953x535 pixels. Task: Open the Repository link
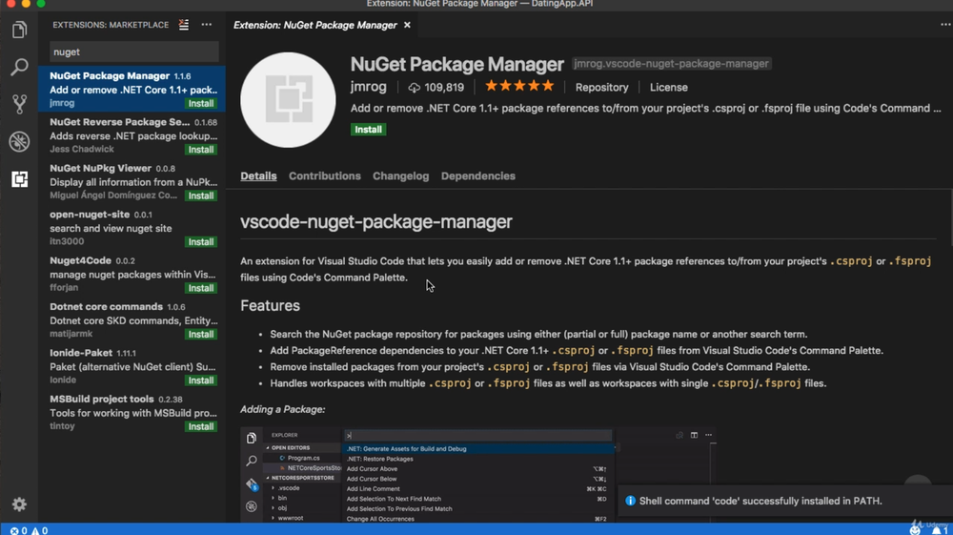click(x=601, y=88)
